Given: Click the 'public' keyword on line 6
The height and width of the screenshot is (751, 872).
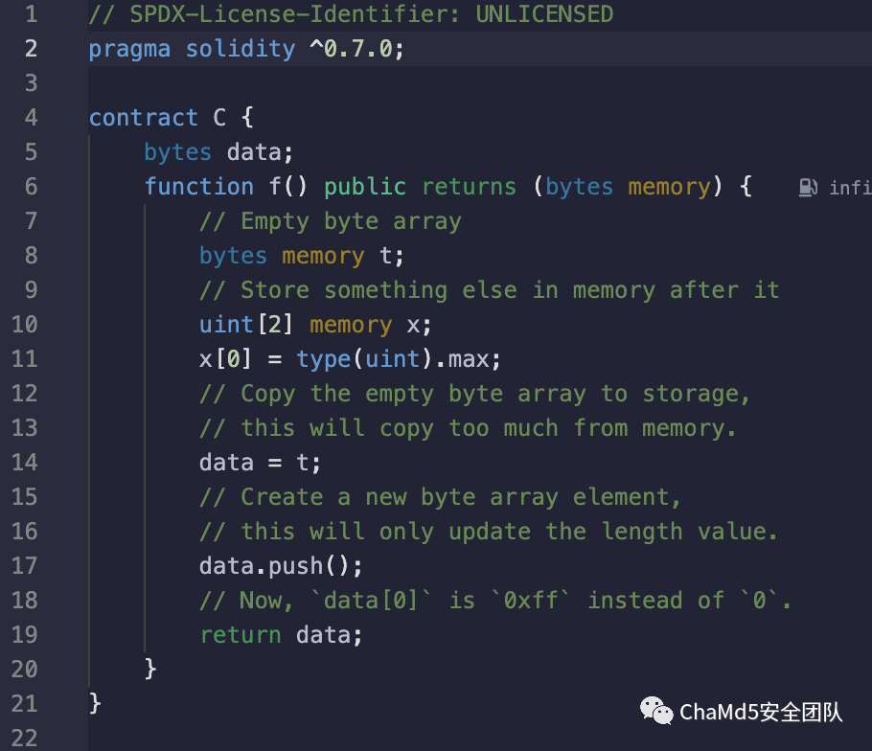Looking at the screenshot, I should [x=365, y=187].
